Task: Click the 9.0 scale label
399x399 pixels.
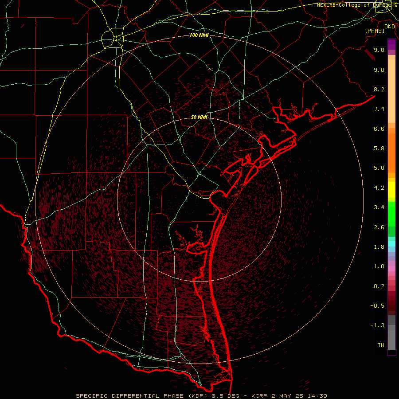Action: coord(379,70)
